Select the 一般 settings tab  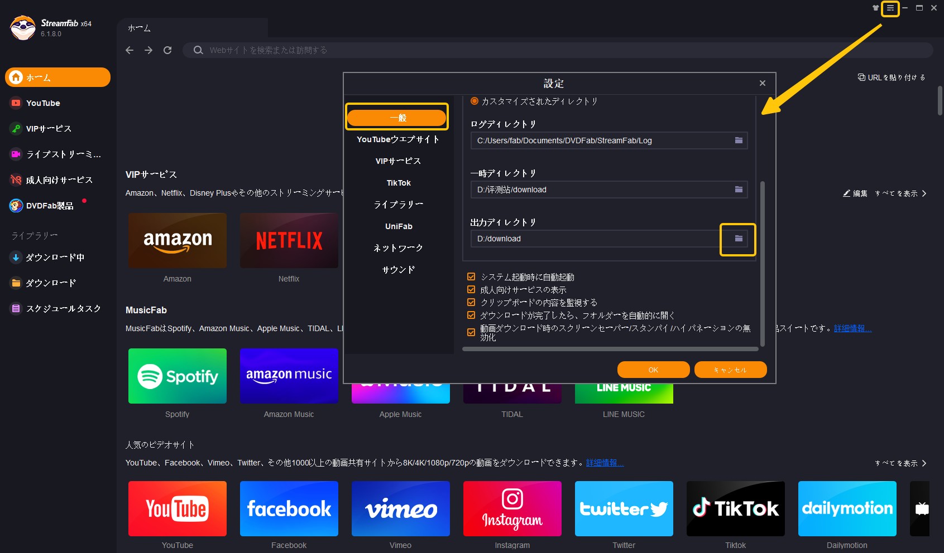[397, 118]
